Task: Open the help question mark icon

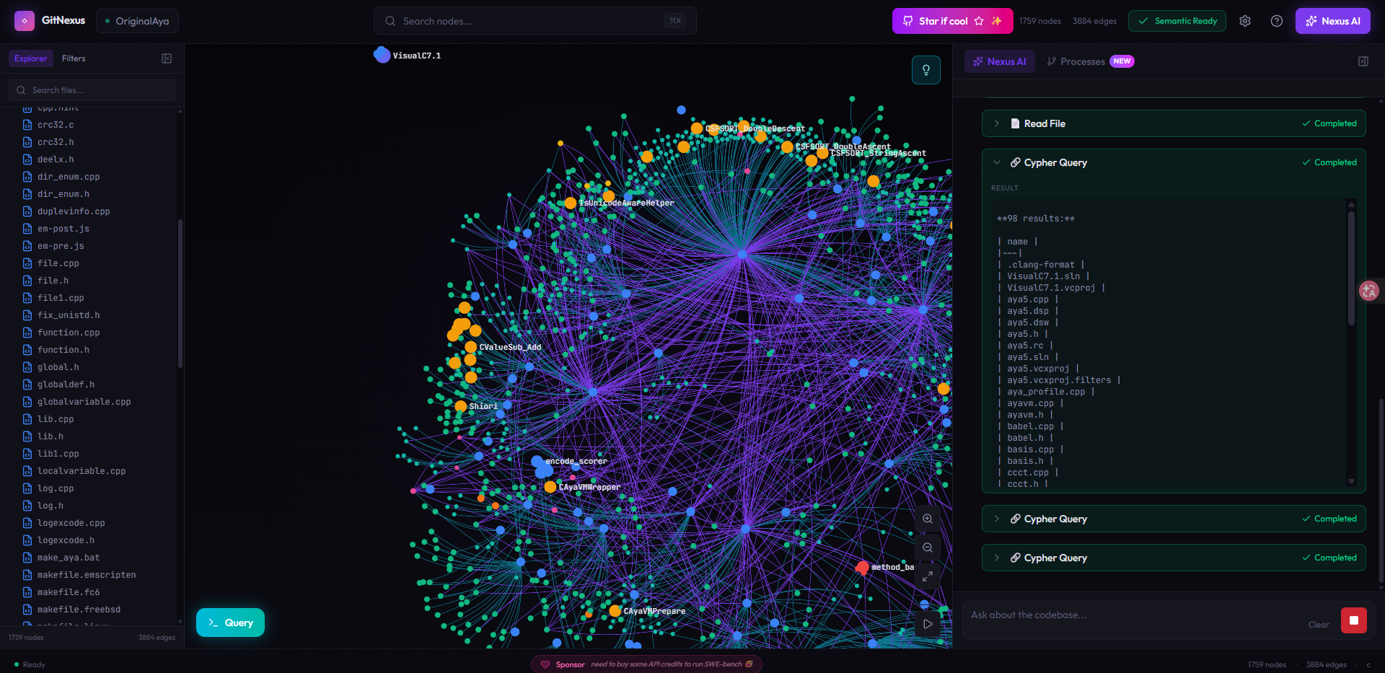Action: click(x=1277, y=21)
